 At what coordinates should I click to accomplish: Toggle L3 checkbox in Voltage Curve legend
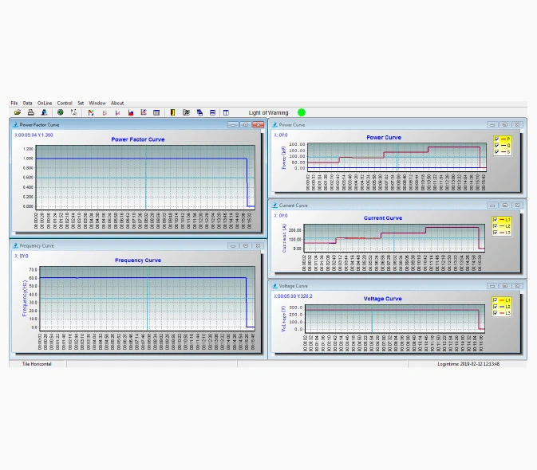click(x=496, y=313)
